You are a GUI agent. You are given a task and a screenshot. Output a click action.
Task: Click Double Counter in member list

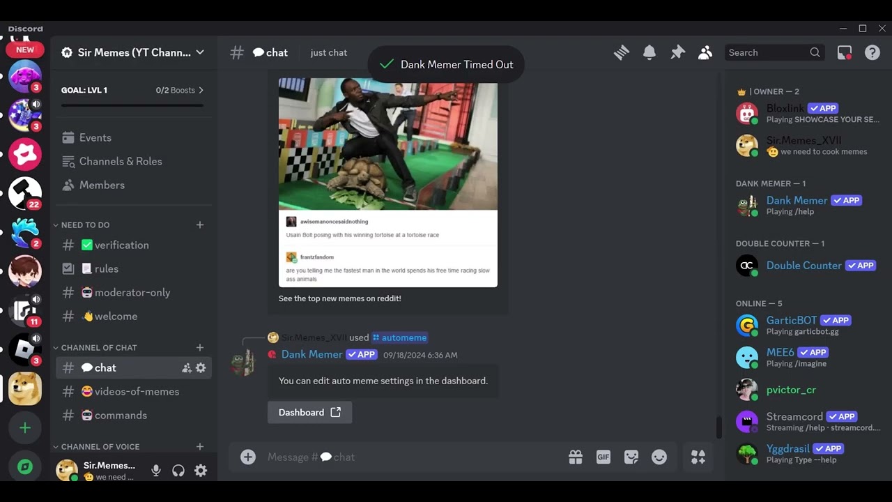tap(808, 265)
